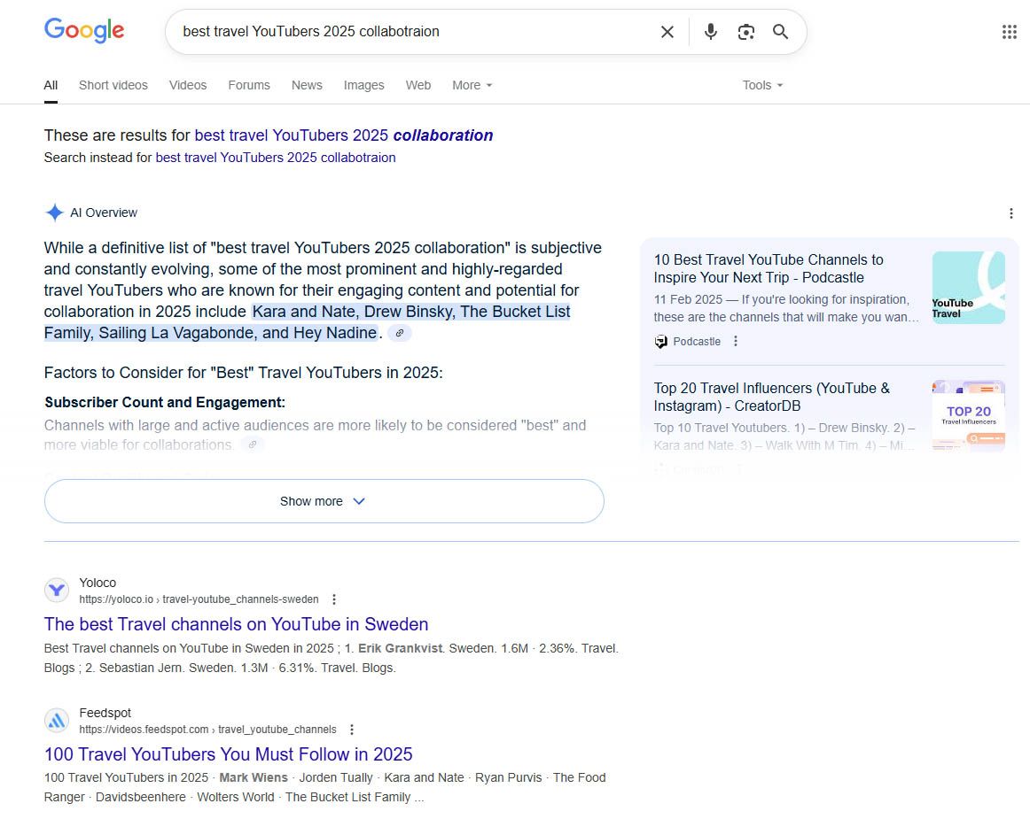The image size is (1030, 819).
Task: Click the highlighted 'Kara and Nate, Drew Binsky' text
Action: point(355,312)
